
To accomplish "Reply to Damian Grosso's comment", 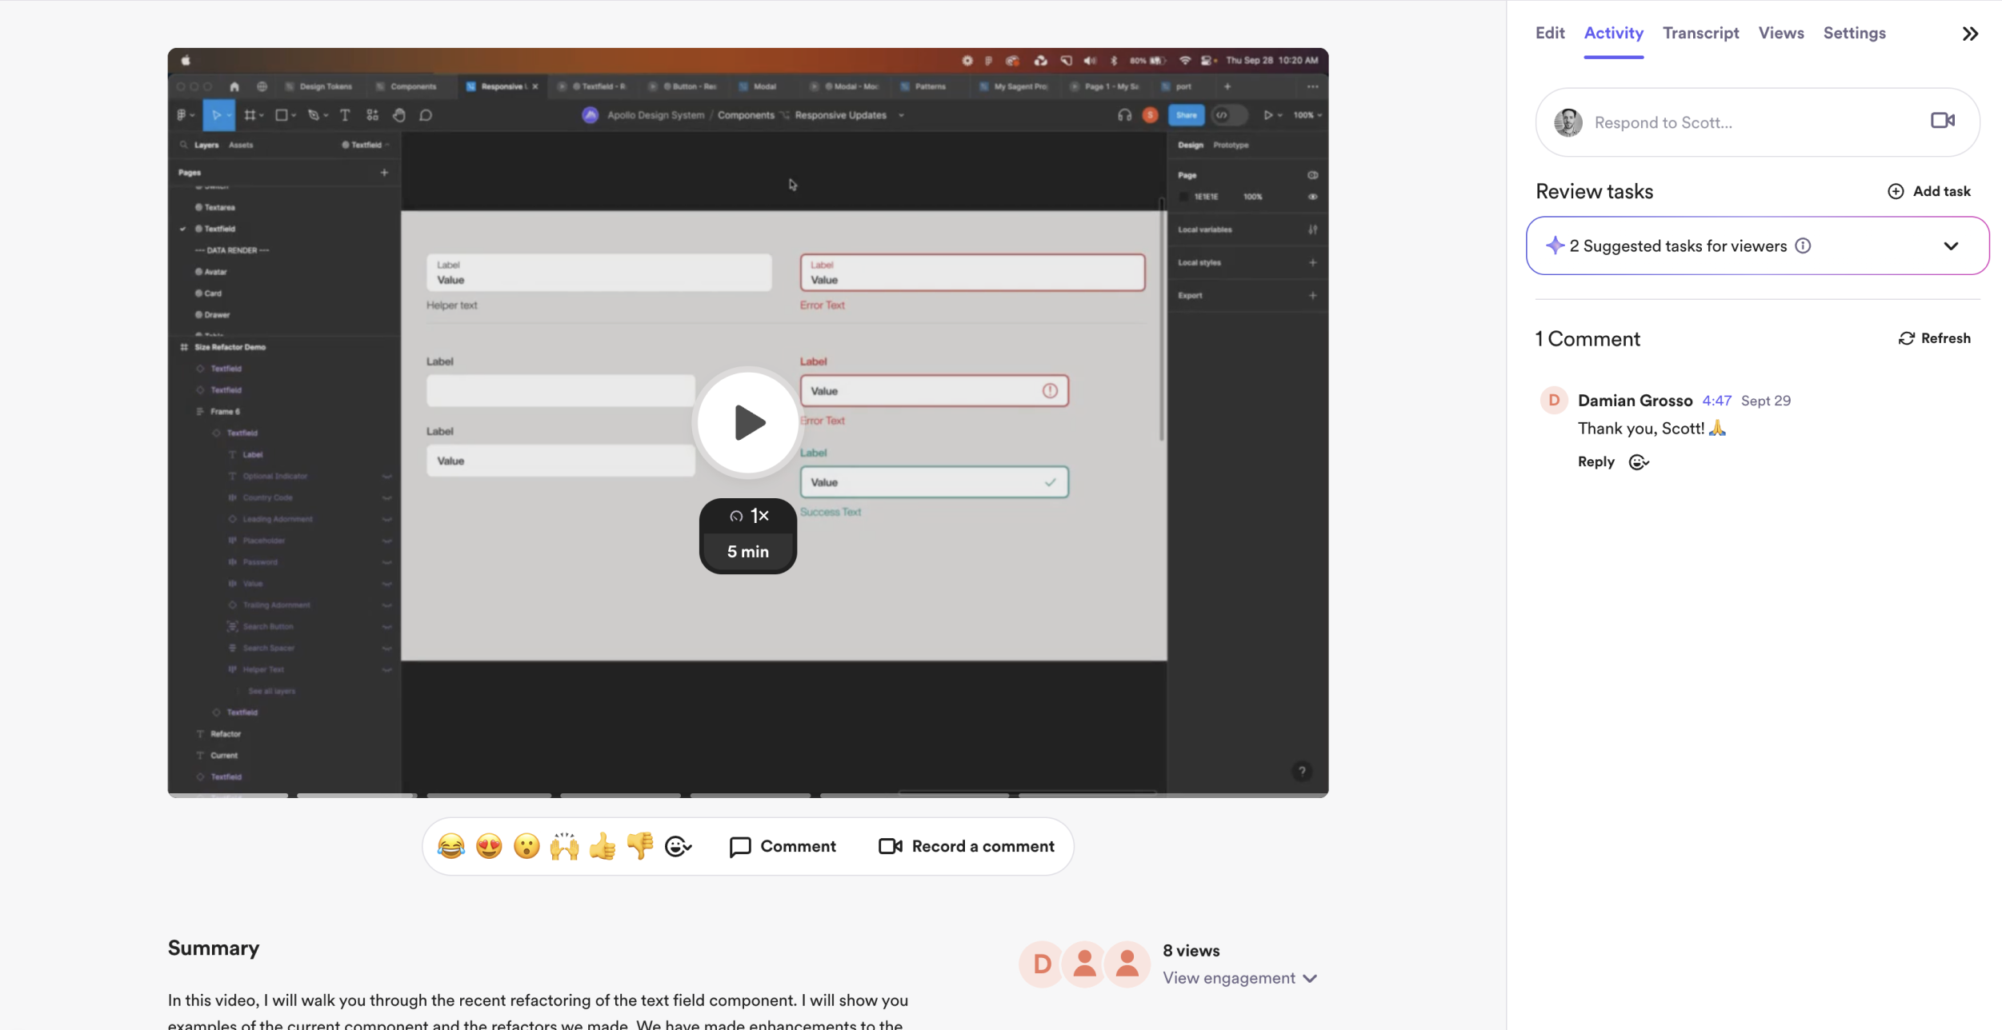I will 1595,461.
